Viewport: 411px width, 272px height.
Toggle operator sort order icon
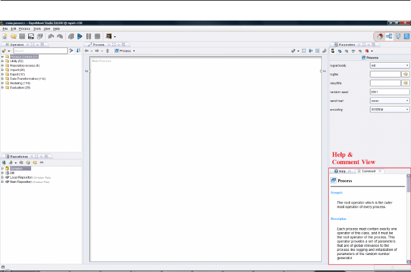tap(78, 50)
